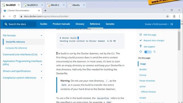Jump to the syntax section
Image resolution: width=183 pixels, height=103 pixels.
[142, 86]
